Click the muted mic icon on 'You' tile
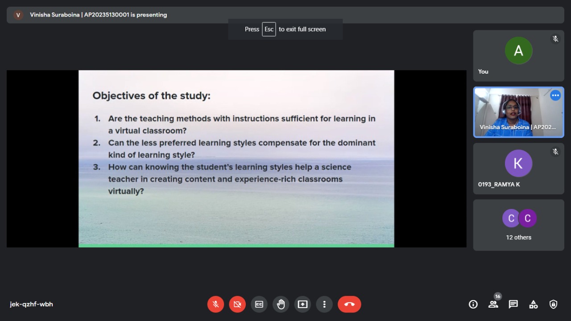 [555, 39]
